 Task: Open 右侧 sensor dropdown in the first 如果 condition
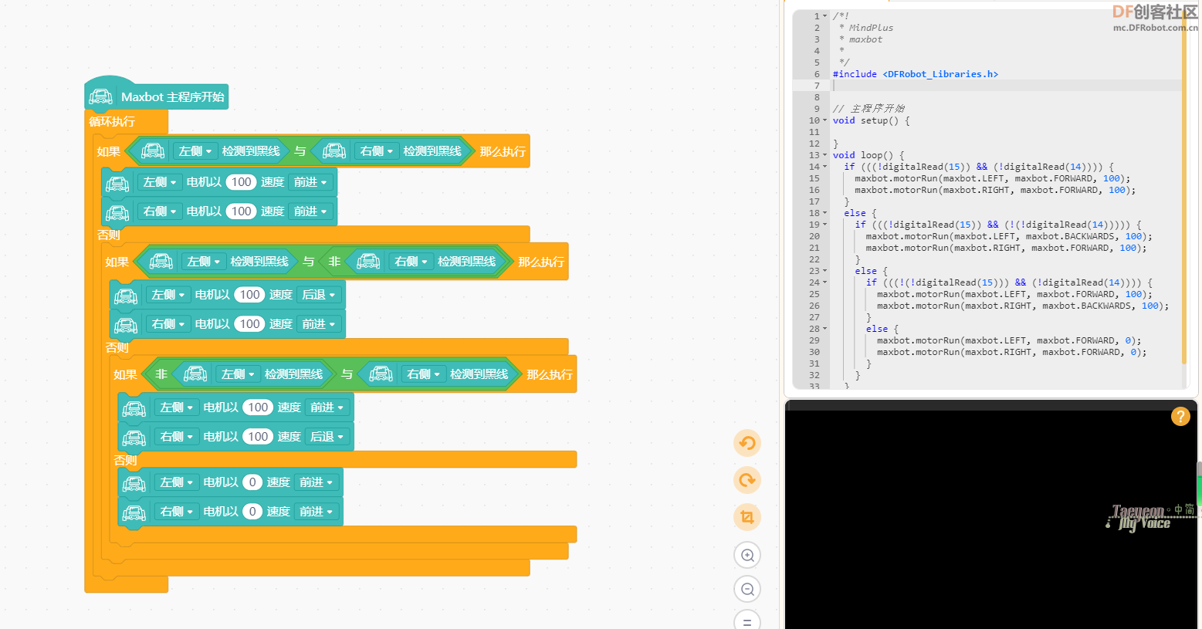click(376, 151)
